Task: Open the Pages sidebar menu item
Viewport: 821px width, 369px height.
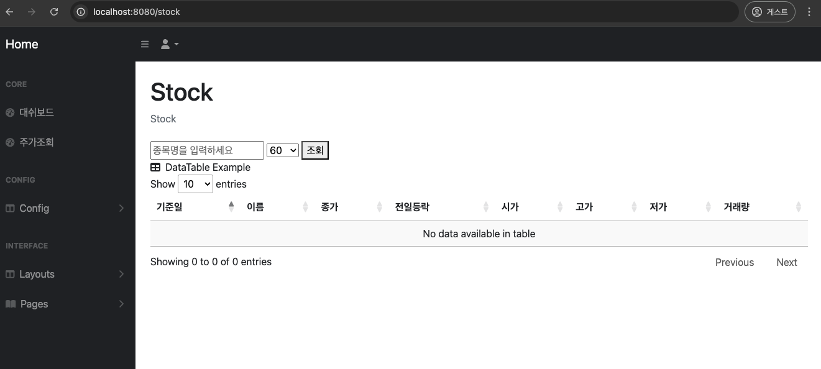Action: 68,304
